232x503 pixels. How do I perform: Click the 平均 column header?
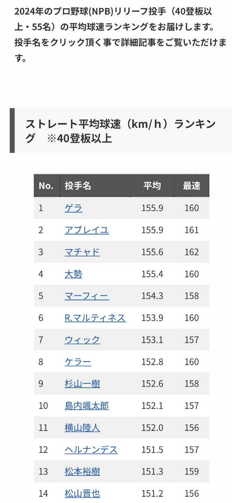coord(152,186)
